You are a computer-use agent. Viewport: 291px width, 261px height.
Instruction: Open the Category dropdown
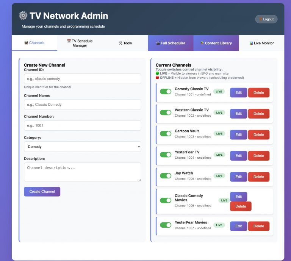click(x=82, y=147)
